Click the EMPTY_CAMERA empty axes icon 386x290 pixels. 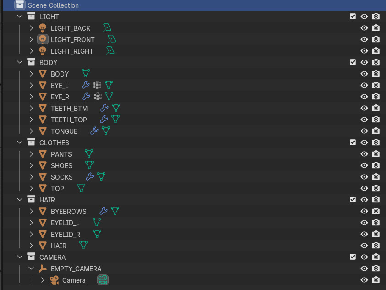point(43,268)
